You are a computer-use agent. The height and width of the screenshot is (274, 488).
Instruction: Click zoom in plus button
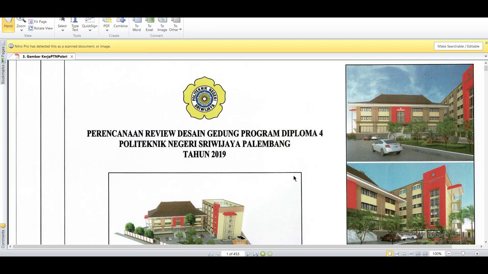tap(477, 254)
